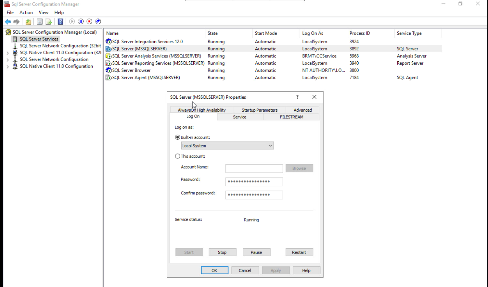Click the Process ID 7184 cell
The height and width of the screenshot is (287, 488).
click(354, 78)
